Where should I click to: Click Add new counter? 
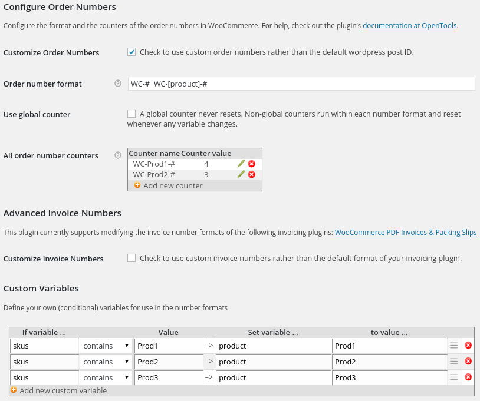172,185
